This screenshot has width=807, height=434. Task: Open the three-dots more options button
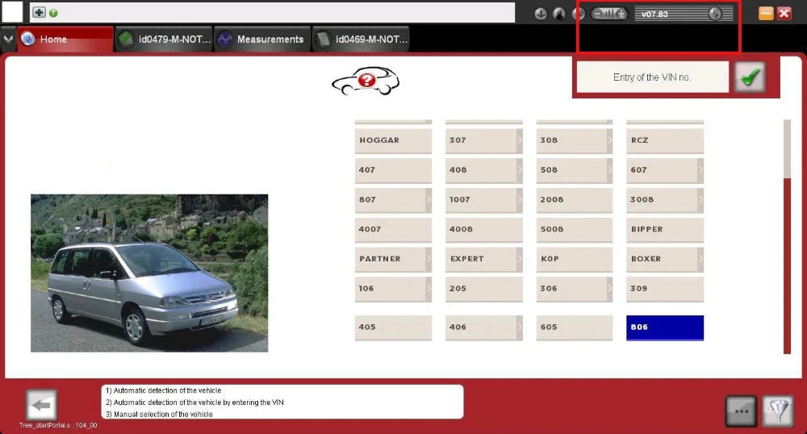(741, 411)
